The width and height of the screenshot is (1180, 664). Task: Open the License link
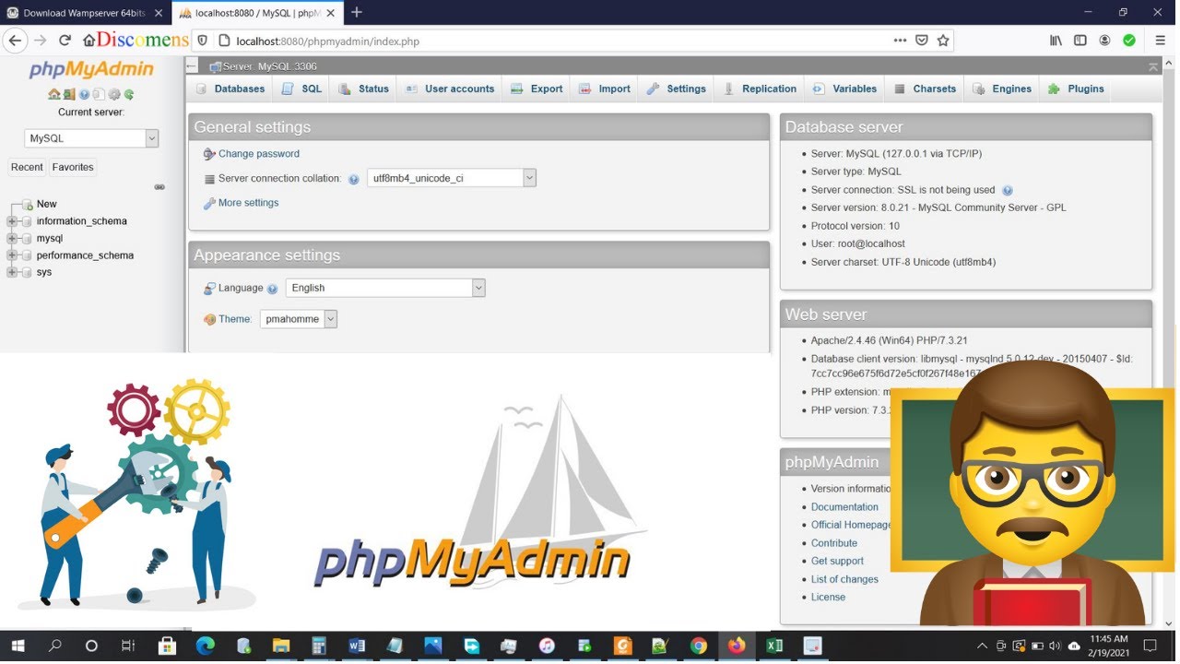pos(828,597)
